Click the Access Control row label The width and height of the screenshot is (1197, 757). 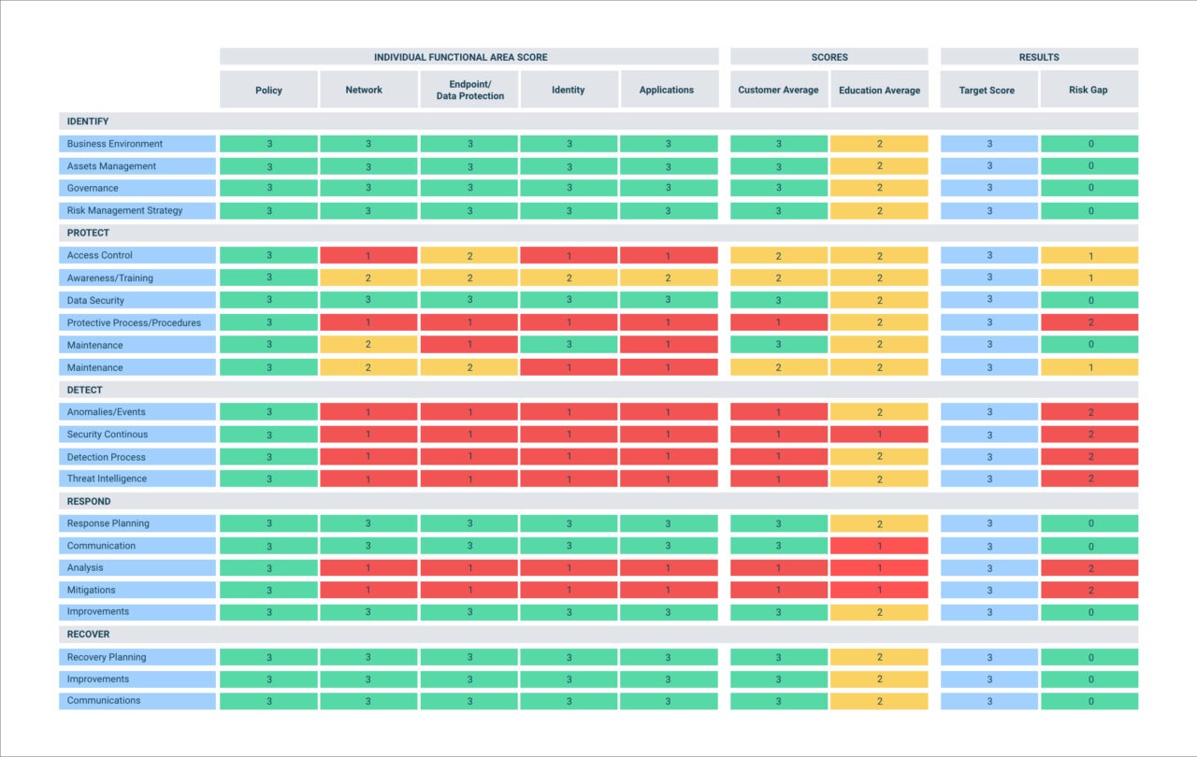(x=137, y=255)
